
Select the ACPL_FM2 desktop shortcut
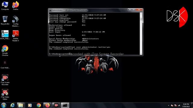pyautogui.click(x=5, y=35)
